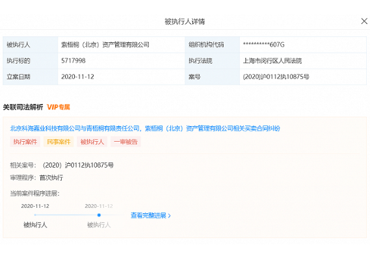Click the 组织机构代码 header cell

pyautogui.click(x=213, y=45)
